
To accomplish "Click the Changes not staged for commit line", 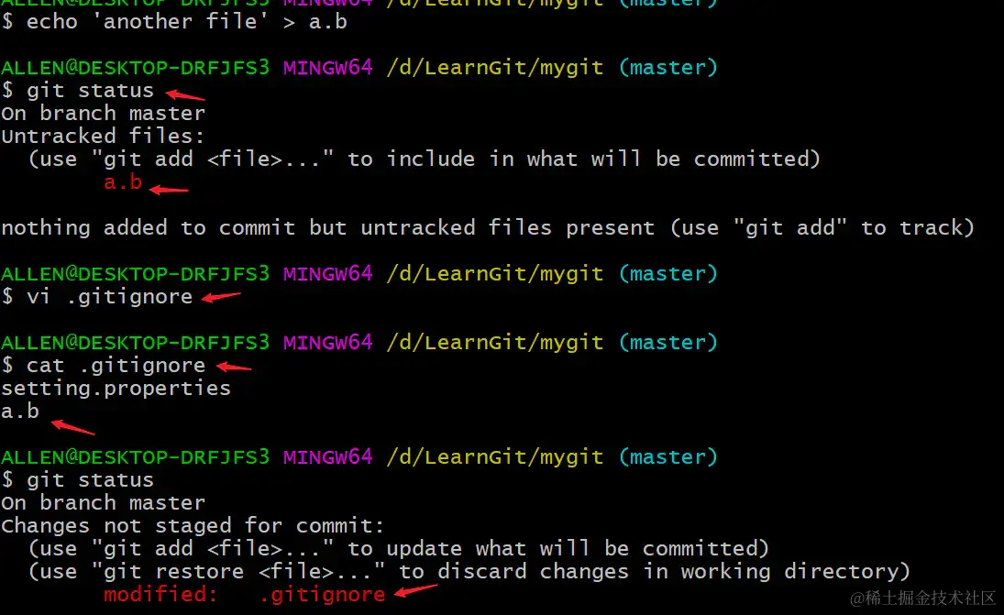I will [x=193, y=525].
